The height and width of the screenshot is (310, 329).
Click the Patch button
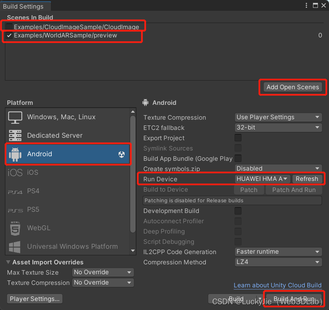[x=249, y=190]
